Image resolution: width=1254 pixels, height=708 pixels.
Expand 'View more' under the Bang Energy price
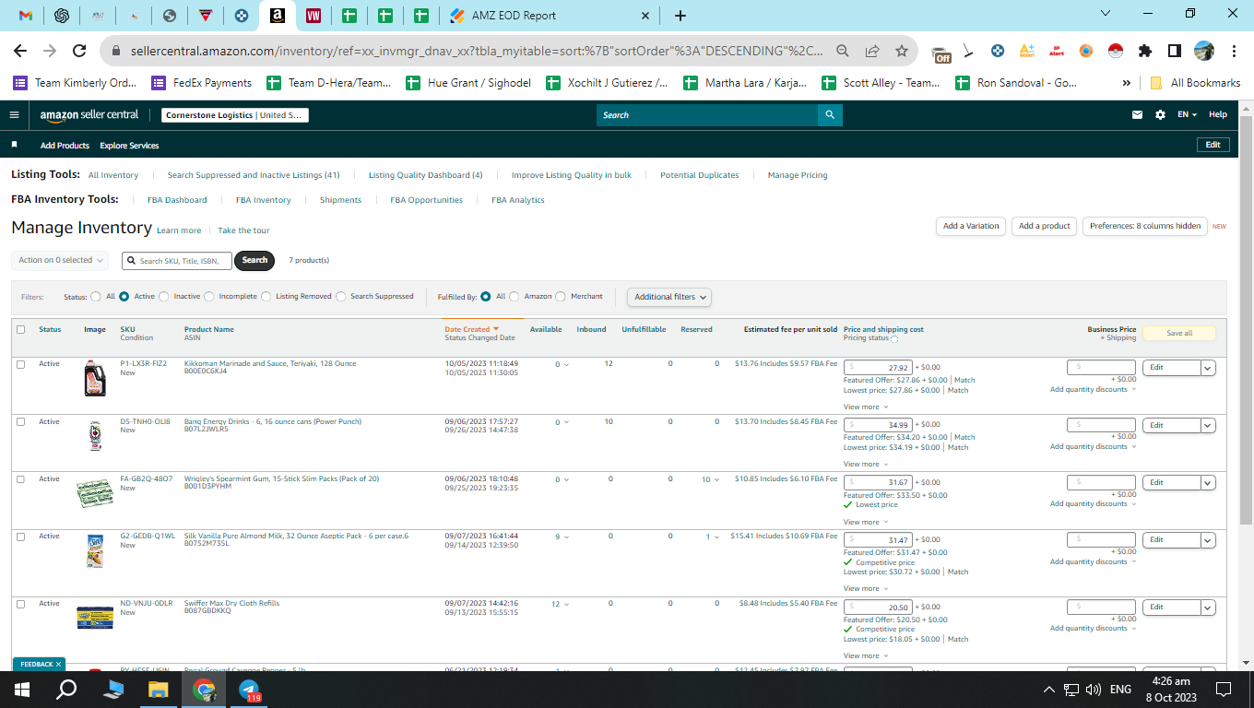[866, 465]
